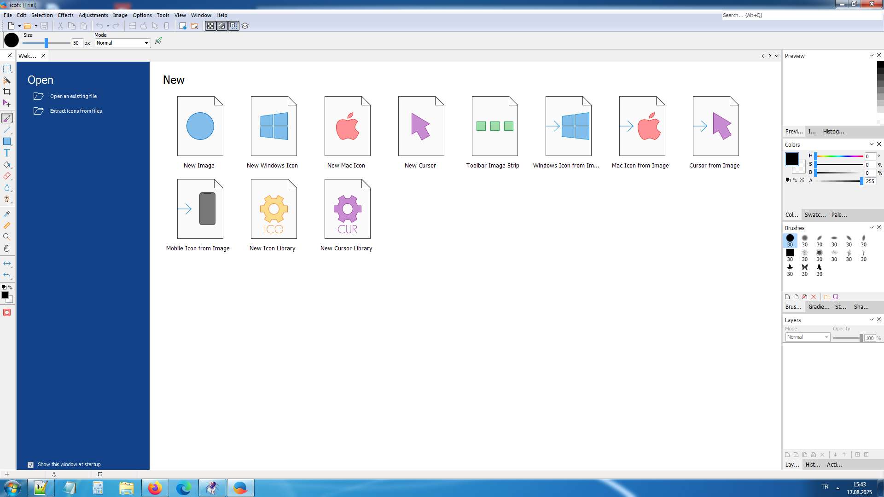Image resolution: width=884 pixels, height=497 pixels.
Task: Select the rectangular selection tool
Action: pyautogui.click(x=7, y=69)
